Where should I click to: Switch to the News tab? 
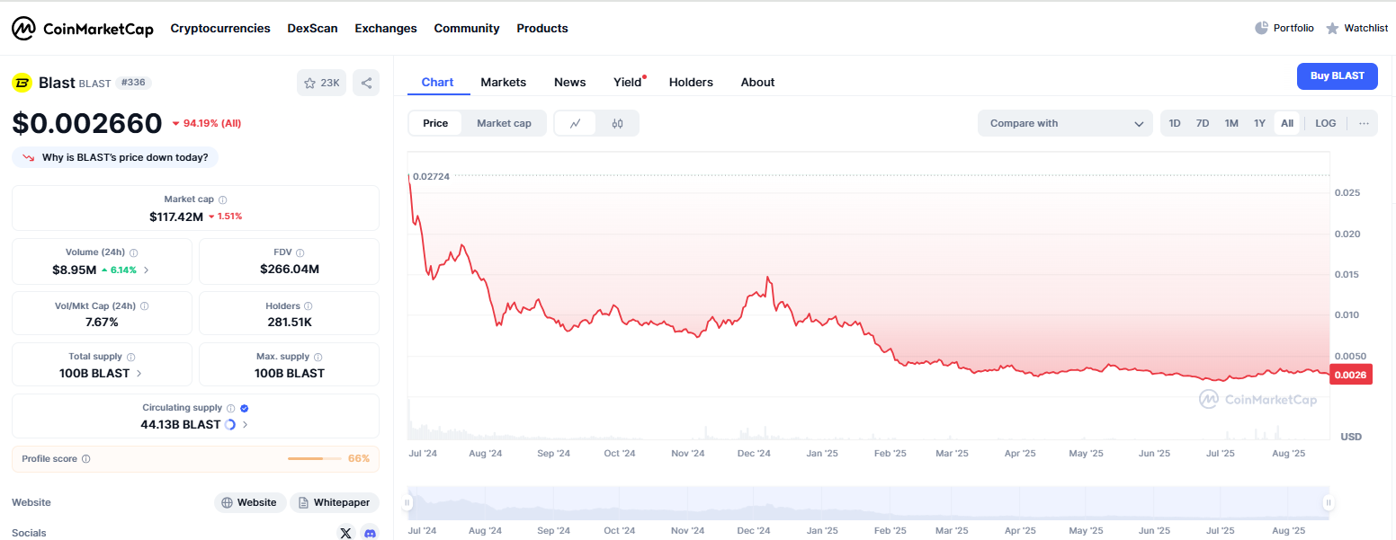point(570,82)
